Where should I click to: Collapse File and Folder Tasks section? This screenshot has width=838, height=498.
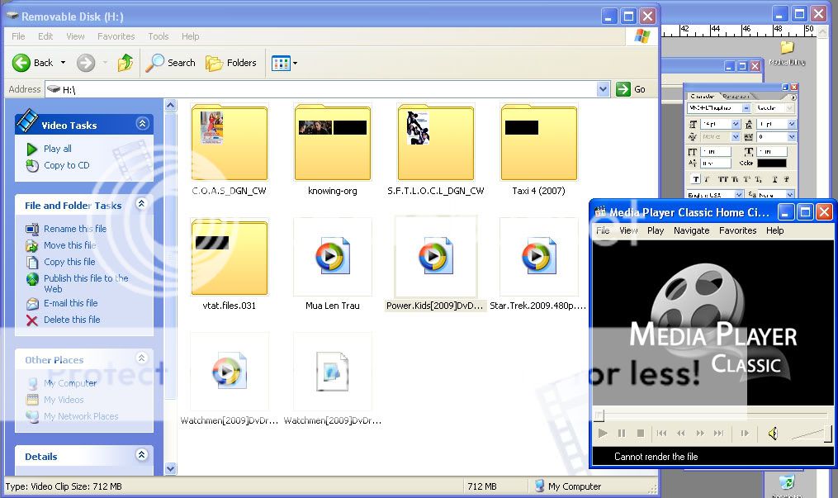[x=142, y=204]
